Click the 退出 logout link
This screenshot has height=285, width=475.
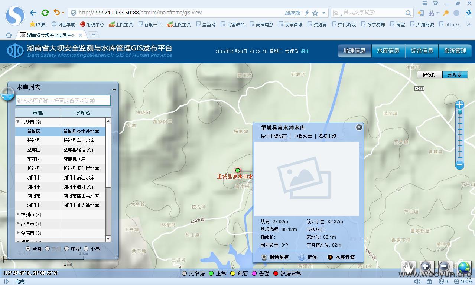(x=305, y=51)
